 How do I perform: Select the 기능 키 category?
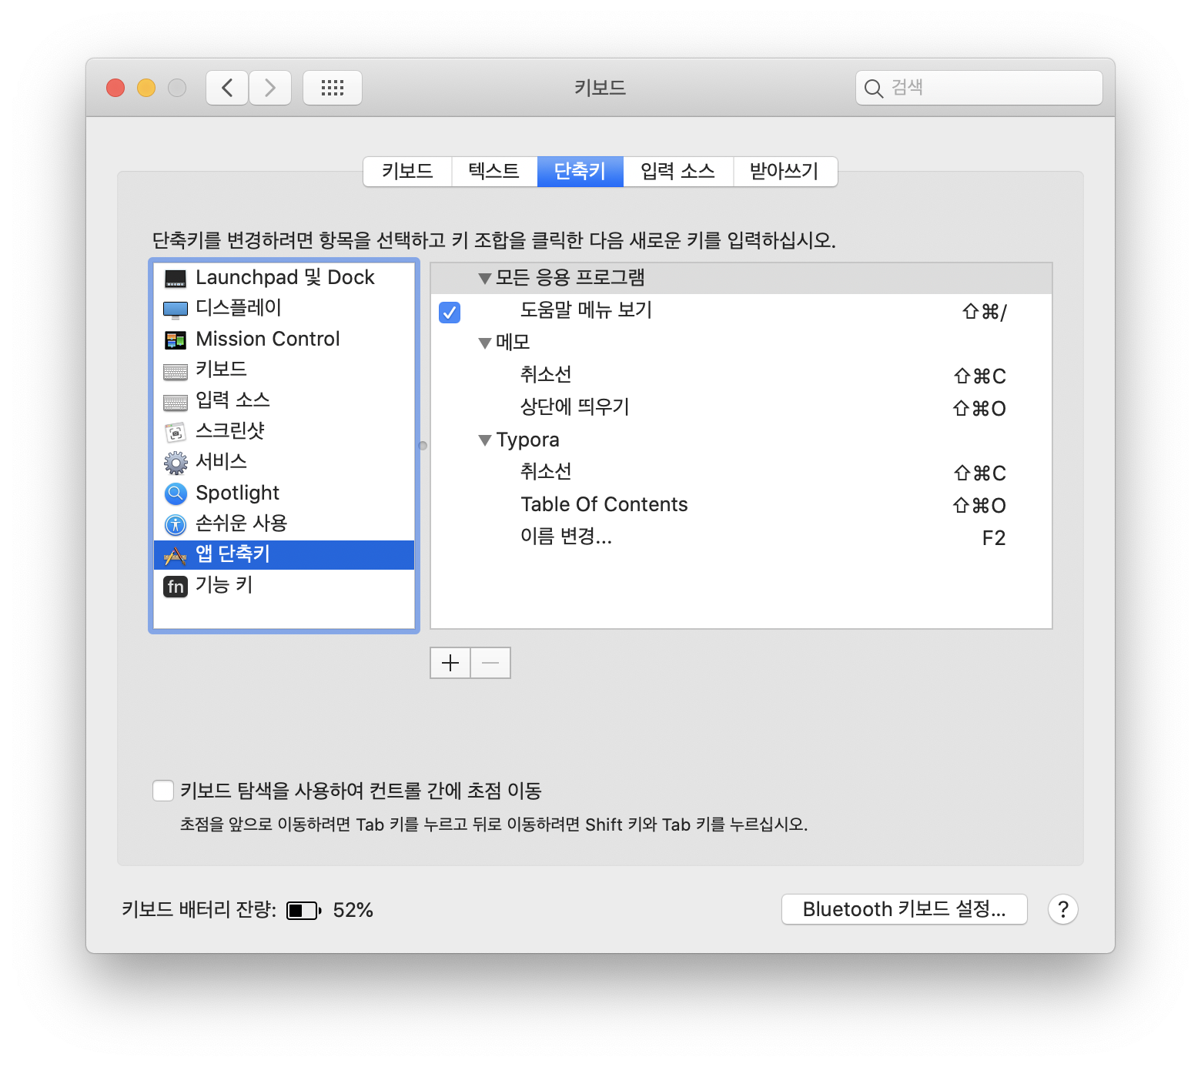coord(284,586)
